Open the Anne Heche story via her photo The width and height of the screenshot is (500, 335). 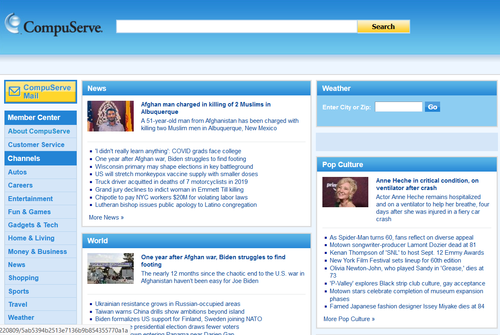345,192
